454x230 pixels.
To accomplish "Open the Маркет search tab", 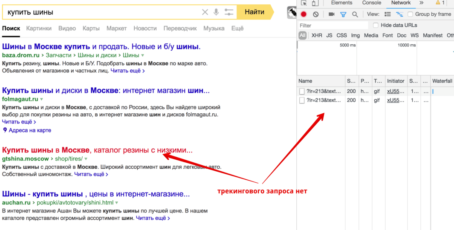I will [116, 29].
